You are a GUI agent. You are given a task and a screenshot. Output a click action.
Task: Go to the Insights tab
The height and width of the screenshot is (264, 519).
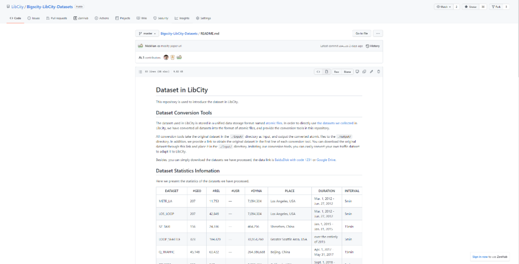[182, 18]
